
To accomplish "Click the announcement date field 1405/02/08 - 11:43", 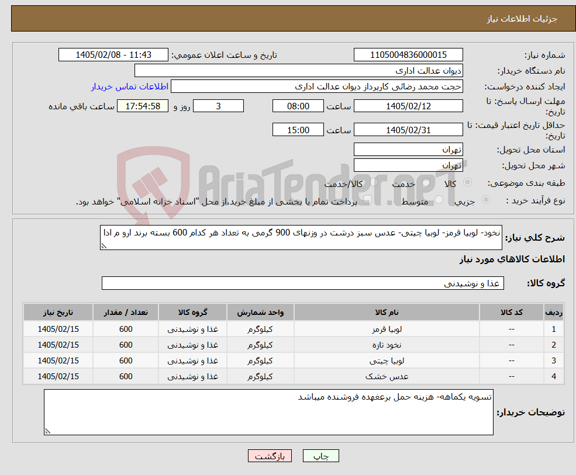I will (x=113, y=55).
